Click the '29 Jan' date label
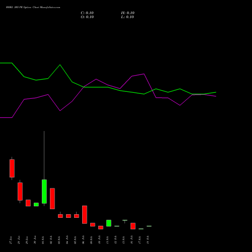252x252 pixels. (x=27, y=240)
